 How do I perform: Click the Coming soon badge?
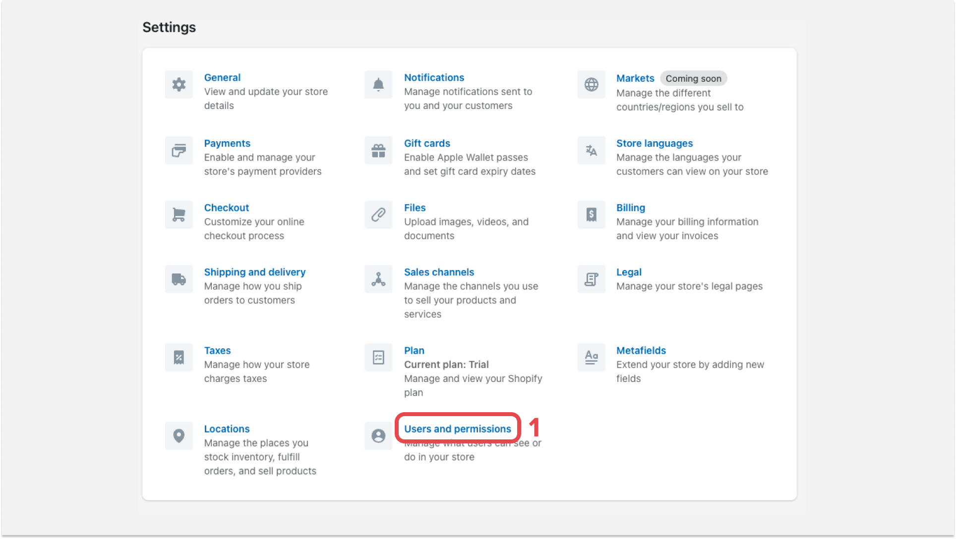(693, 78)
